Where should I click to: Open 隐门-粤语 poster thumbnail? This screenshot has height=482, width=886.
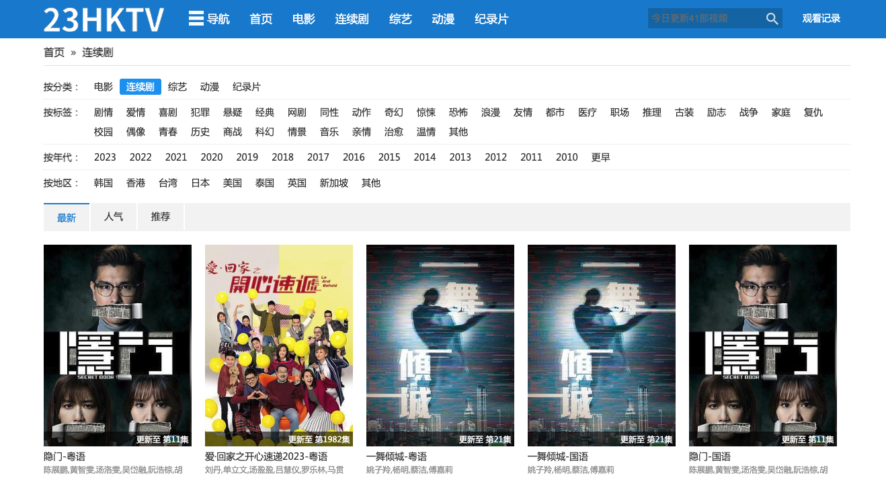click(118, 346)
